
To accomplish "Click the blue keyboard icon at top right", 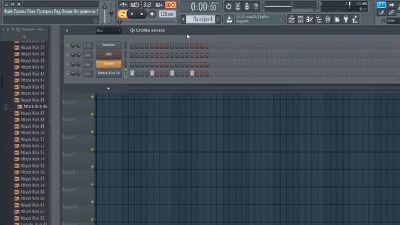I will (x=381, y=5).
